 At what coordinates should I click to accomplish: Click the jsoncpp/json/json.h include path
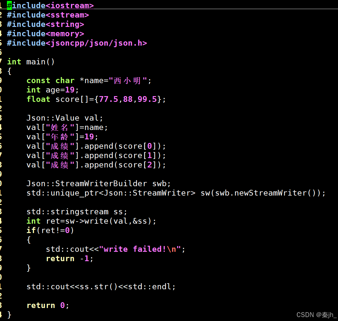96,43
